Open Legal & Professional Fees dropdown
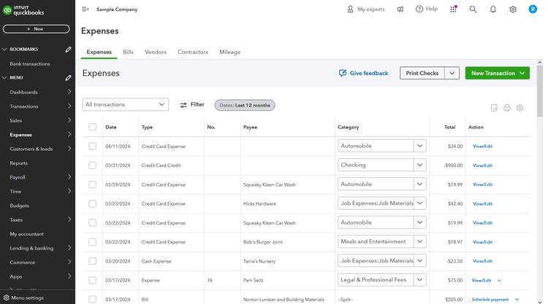 tap(419, 280)
